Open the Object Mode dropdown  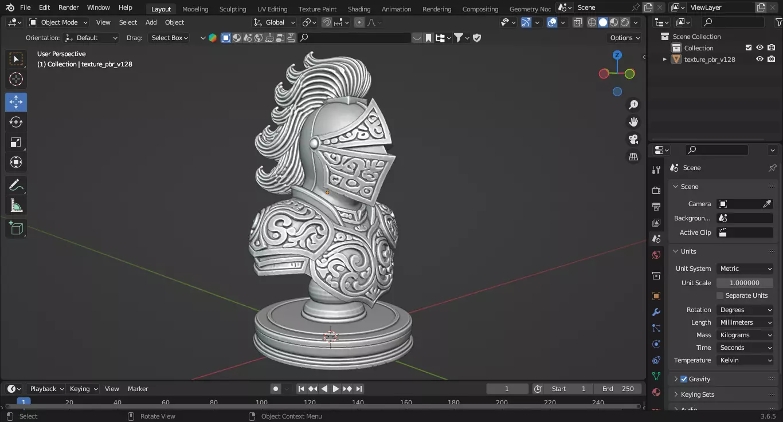coord(58,22)
